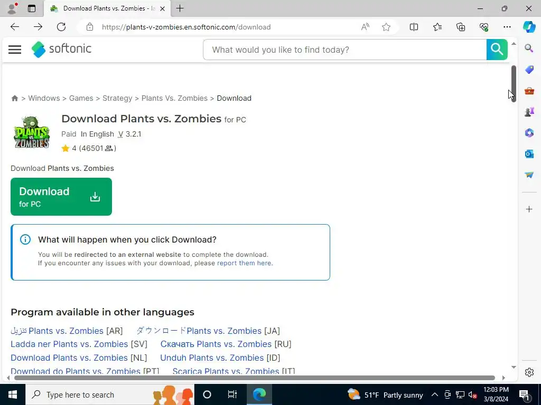Click the horizontal page scrollbar thumb
The height and width of the screenshot is (405, 541).
click(255, 378)
